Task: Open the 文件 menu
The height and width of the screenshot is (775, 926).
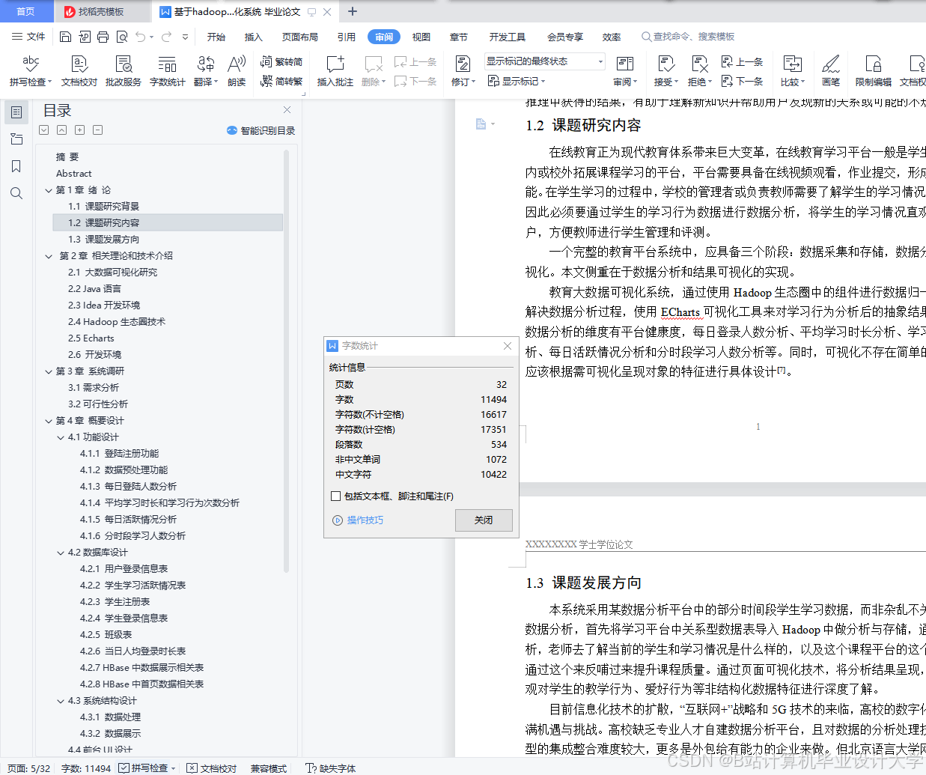Action: (x=37, y=36)
